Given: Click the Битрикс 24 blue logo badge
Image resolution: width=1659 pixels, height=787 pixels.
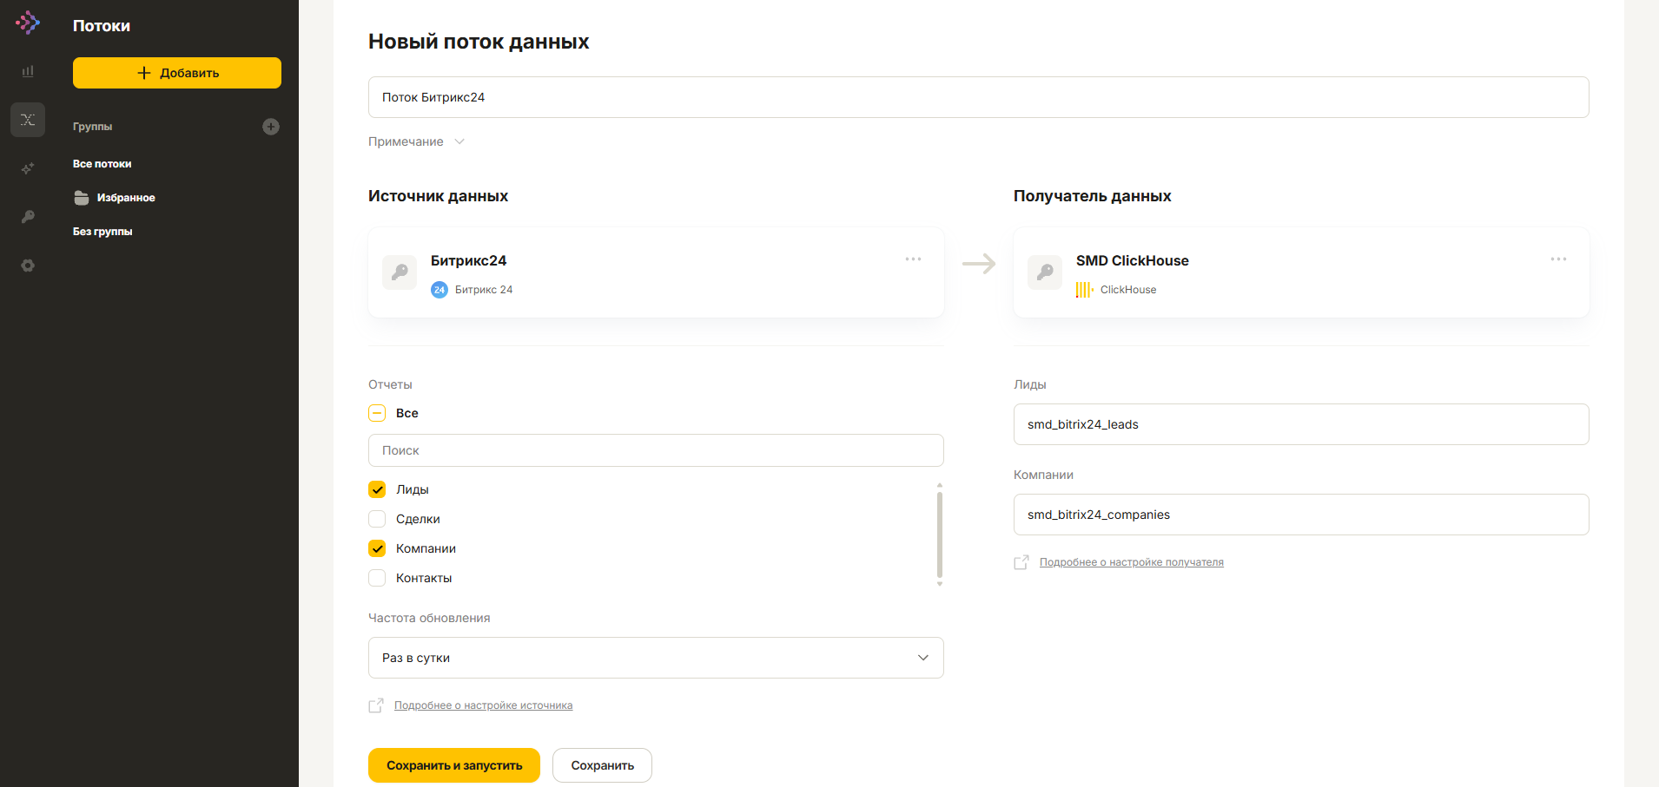Looking at the screenshot, I should 440,290.
